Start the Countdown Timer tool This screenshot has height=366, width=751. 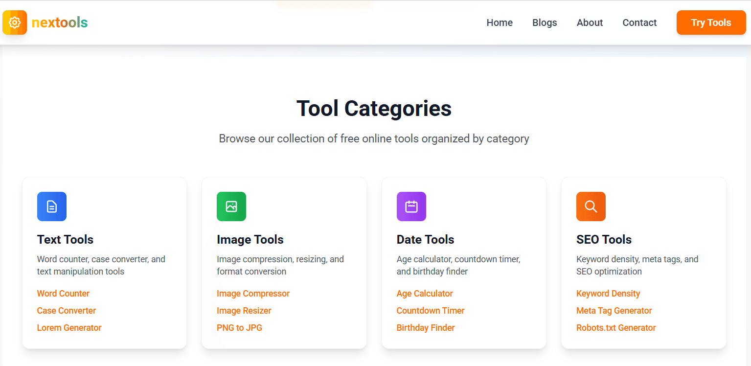click(x=430, y=310)
